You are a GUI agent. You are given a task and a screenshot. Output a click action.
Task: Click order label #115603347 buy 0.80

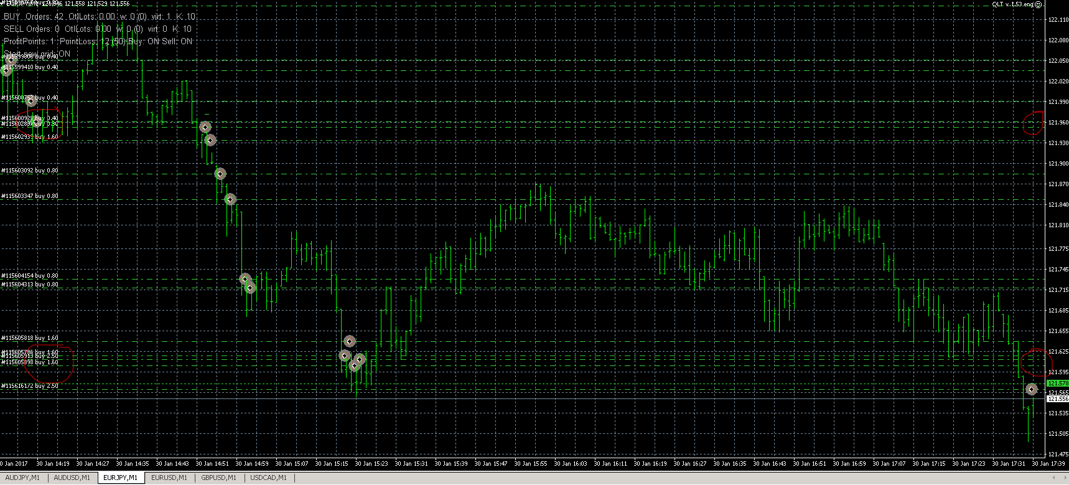coord(30,196)
